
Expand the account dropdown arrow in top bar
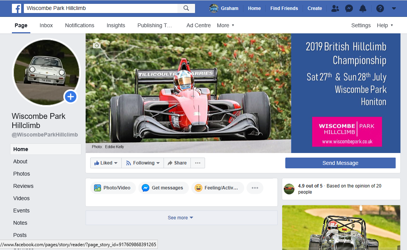pos(394,8)
